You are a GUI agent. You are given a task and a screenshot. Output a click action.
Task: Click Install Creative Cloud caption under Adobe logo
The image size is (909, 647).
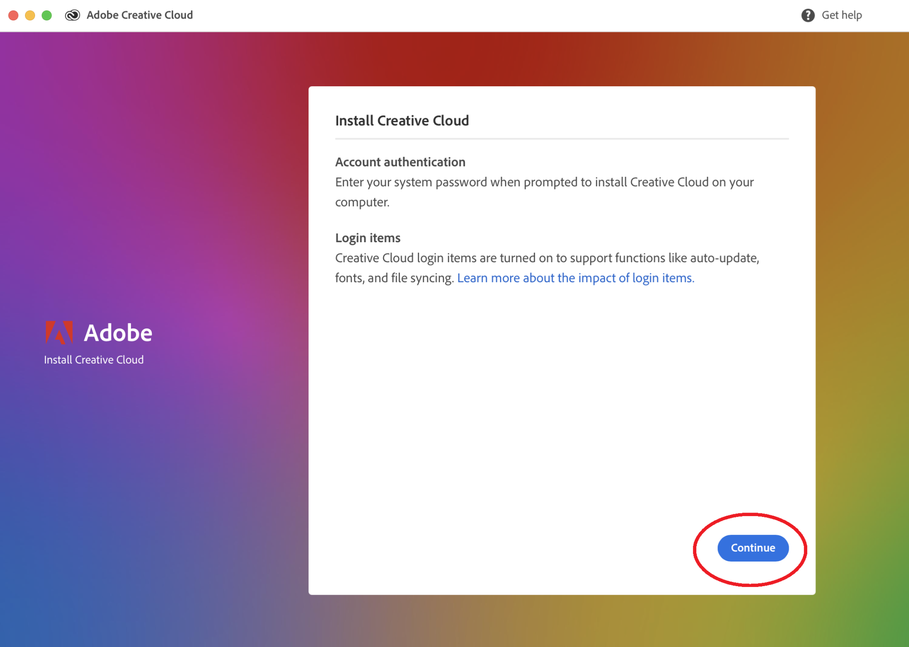click(x=94, y=360)
